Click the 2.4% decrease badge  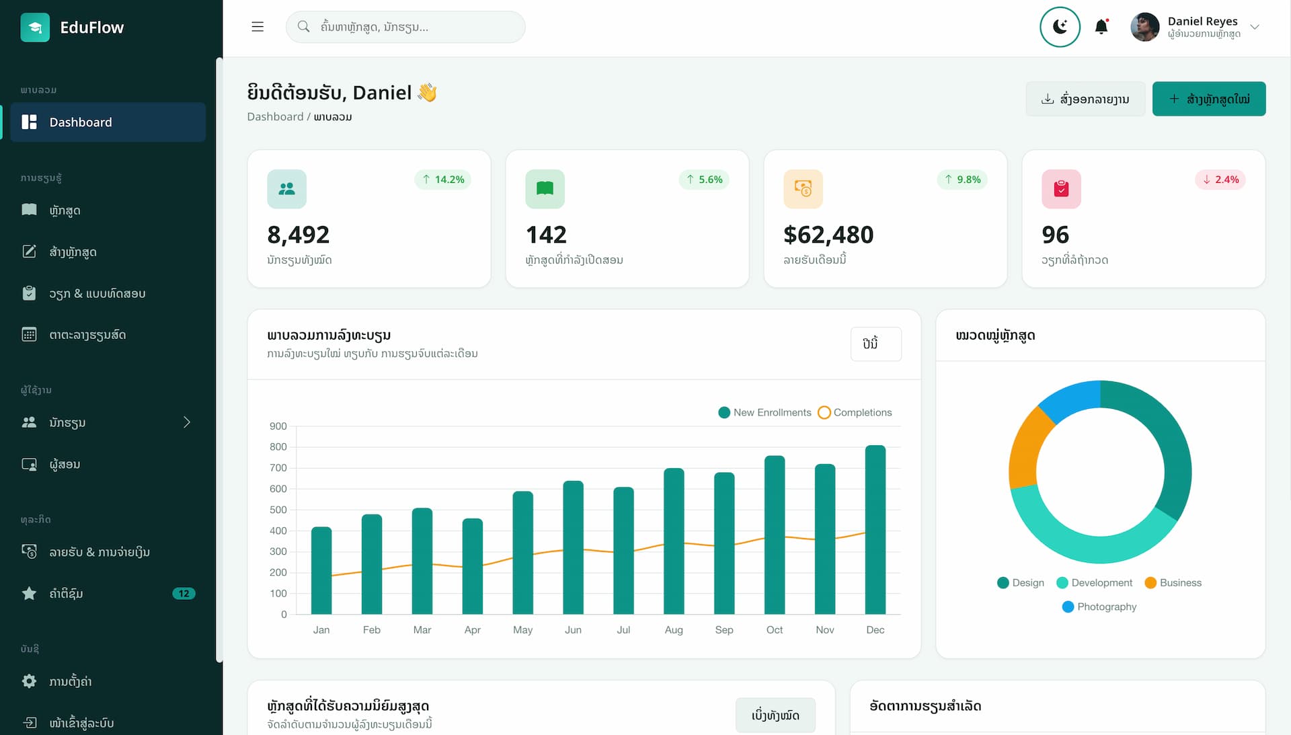pyautogui.click(x=1220, y=180)
